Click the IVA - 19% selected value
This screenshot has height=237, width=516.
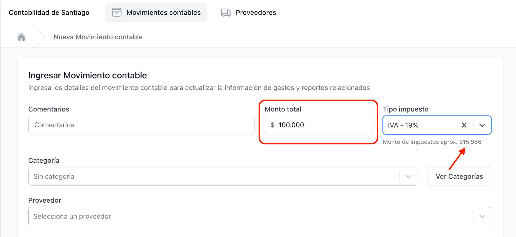click(x=403, y=125)
